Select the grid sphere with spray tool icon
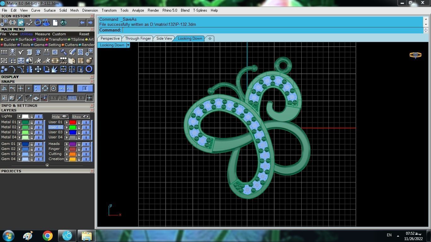 click(89, 60)
